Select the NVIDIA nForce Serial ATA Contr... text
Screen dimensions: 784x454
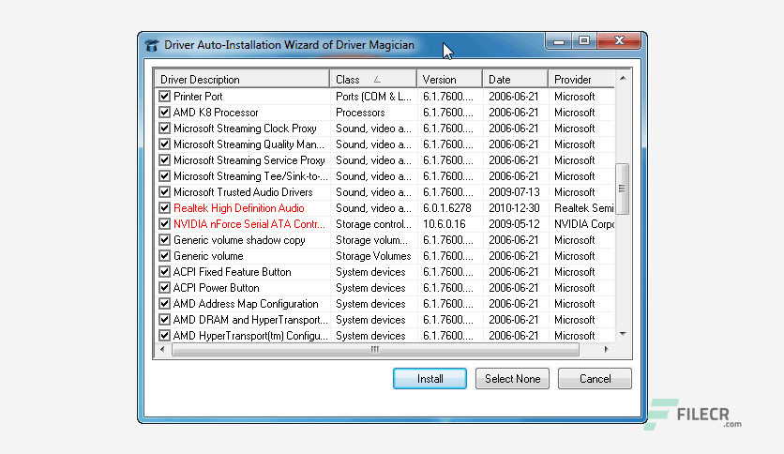[249, 224]
